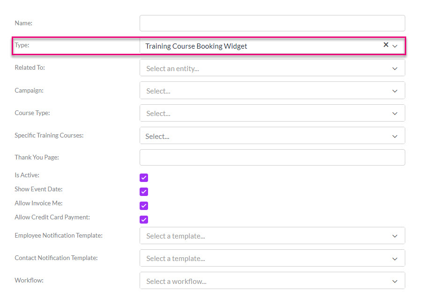Disable the Allow Invoice Me checkbox
The height and width of the screenshot is (297, 424).
pyautogui.click(x=144, y=206)
